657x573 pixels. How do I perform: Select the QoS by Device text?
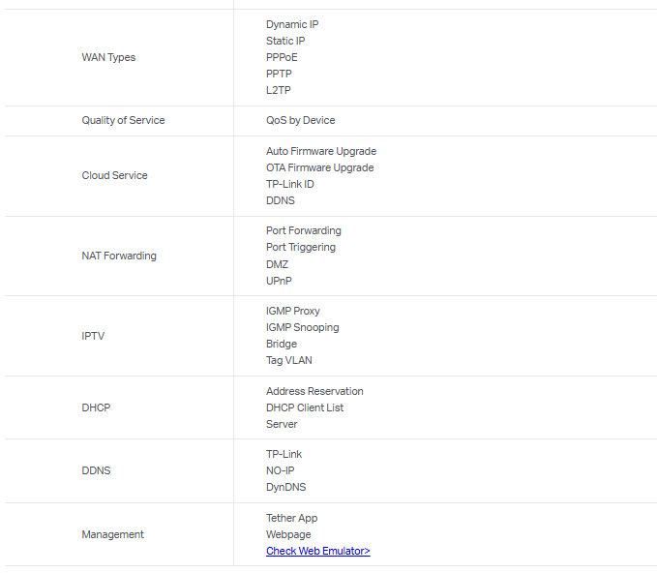[300, 120]
